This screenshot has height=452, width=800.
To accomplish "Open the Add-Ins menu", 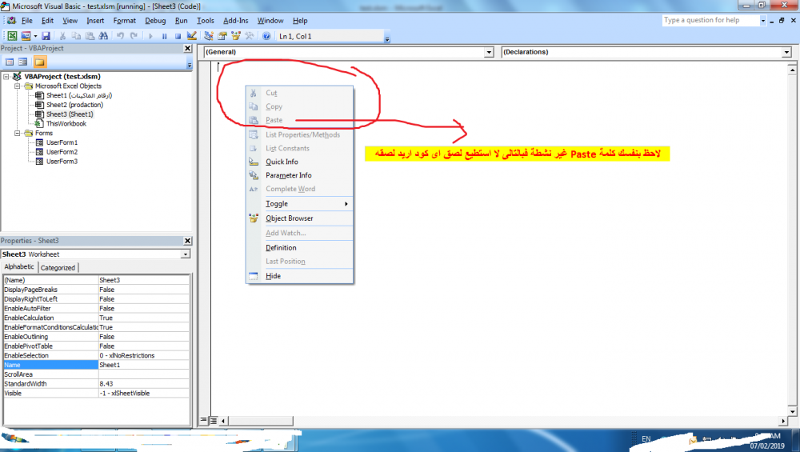I will pyautogui.click(x=236, y=21).
